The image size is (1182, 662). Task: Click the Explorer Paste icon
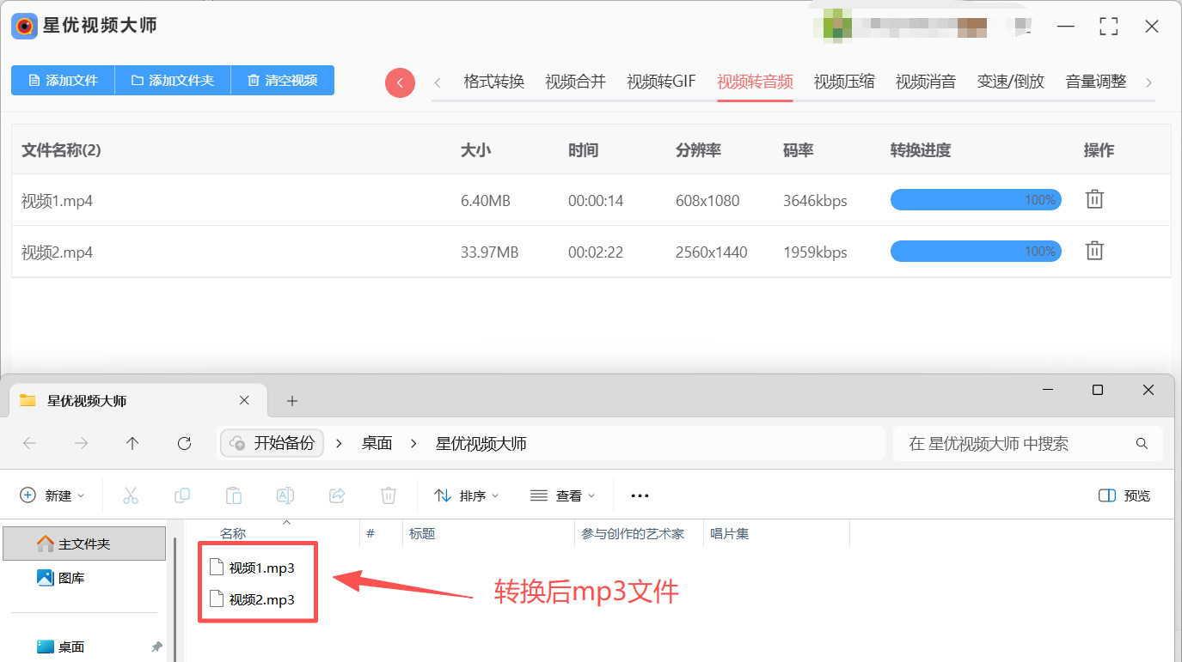pyautogui.click(x=234, y=495)
